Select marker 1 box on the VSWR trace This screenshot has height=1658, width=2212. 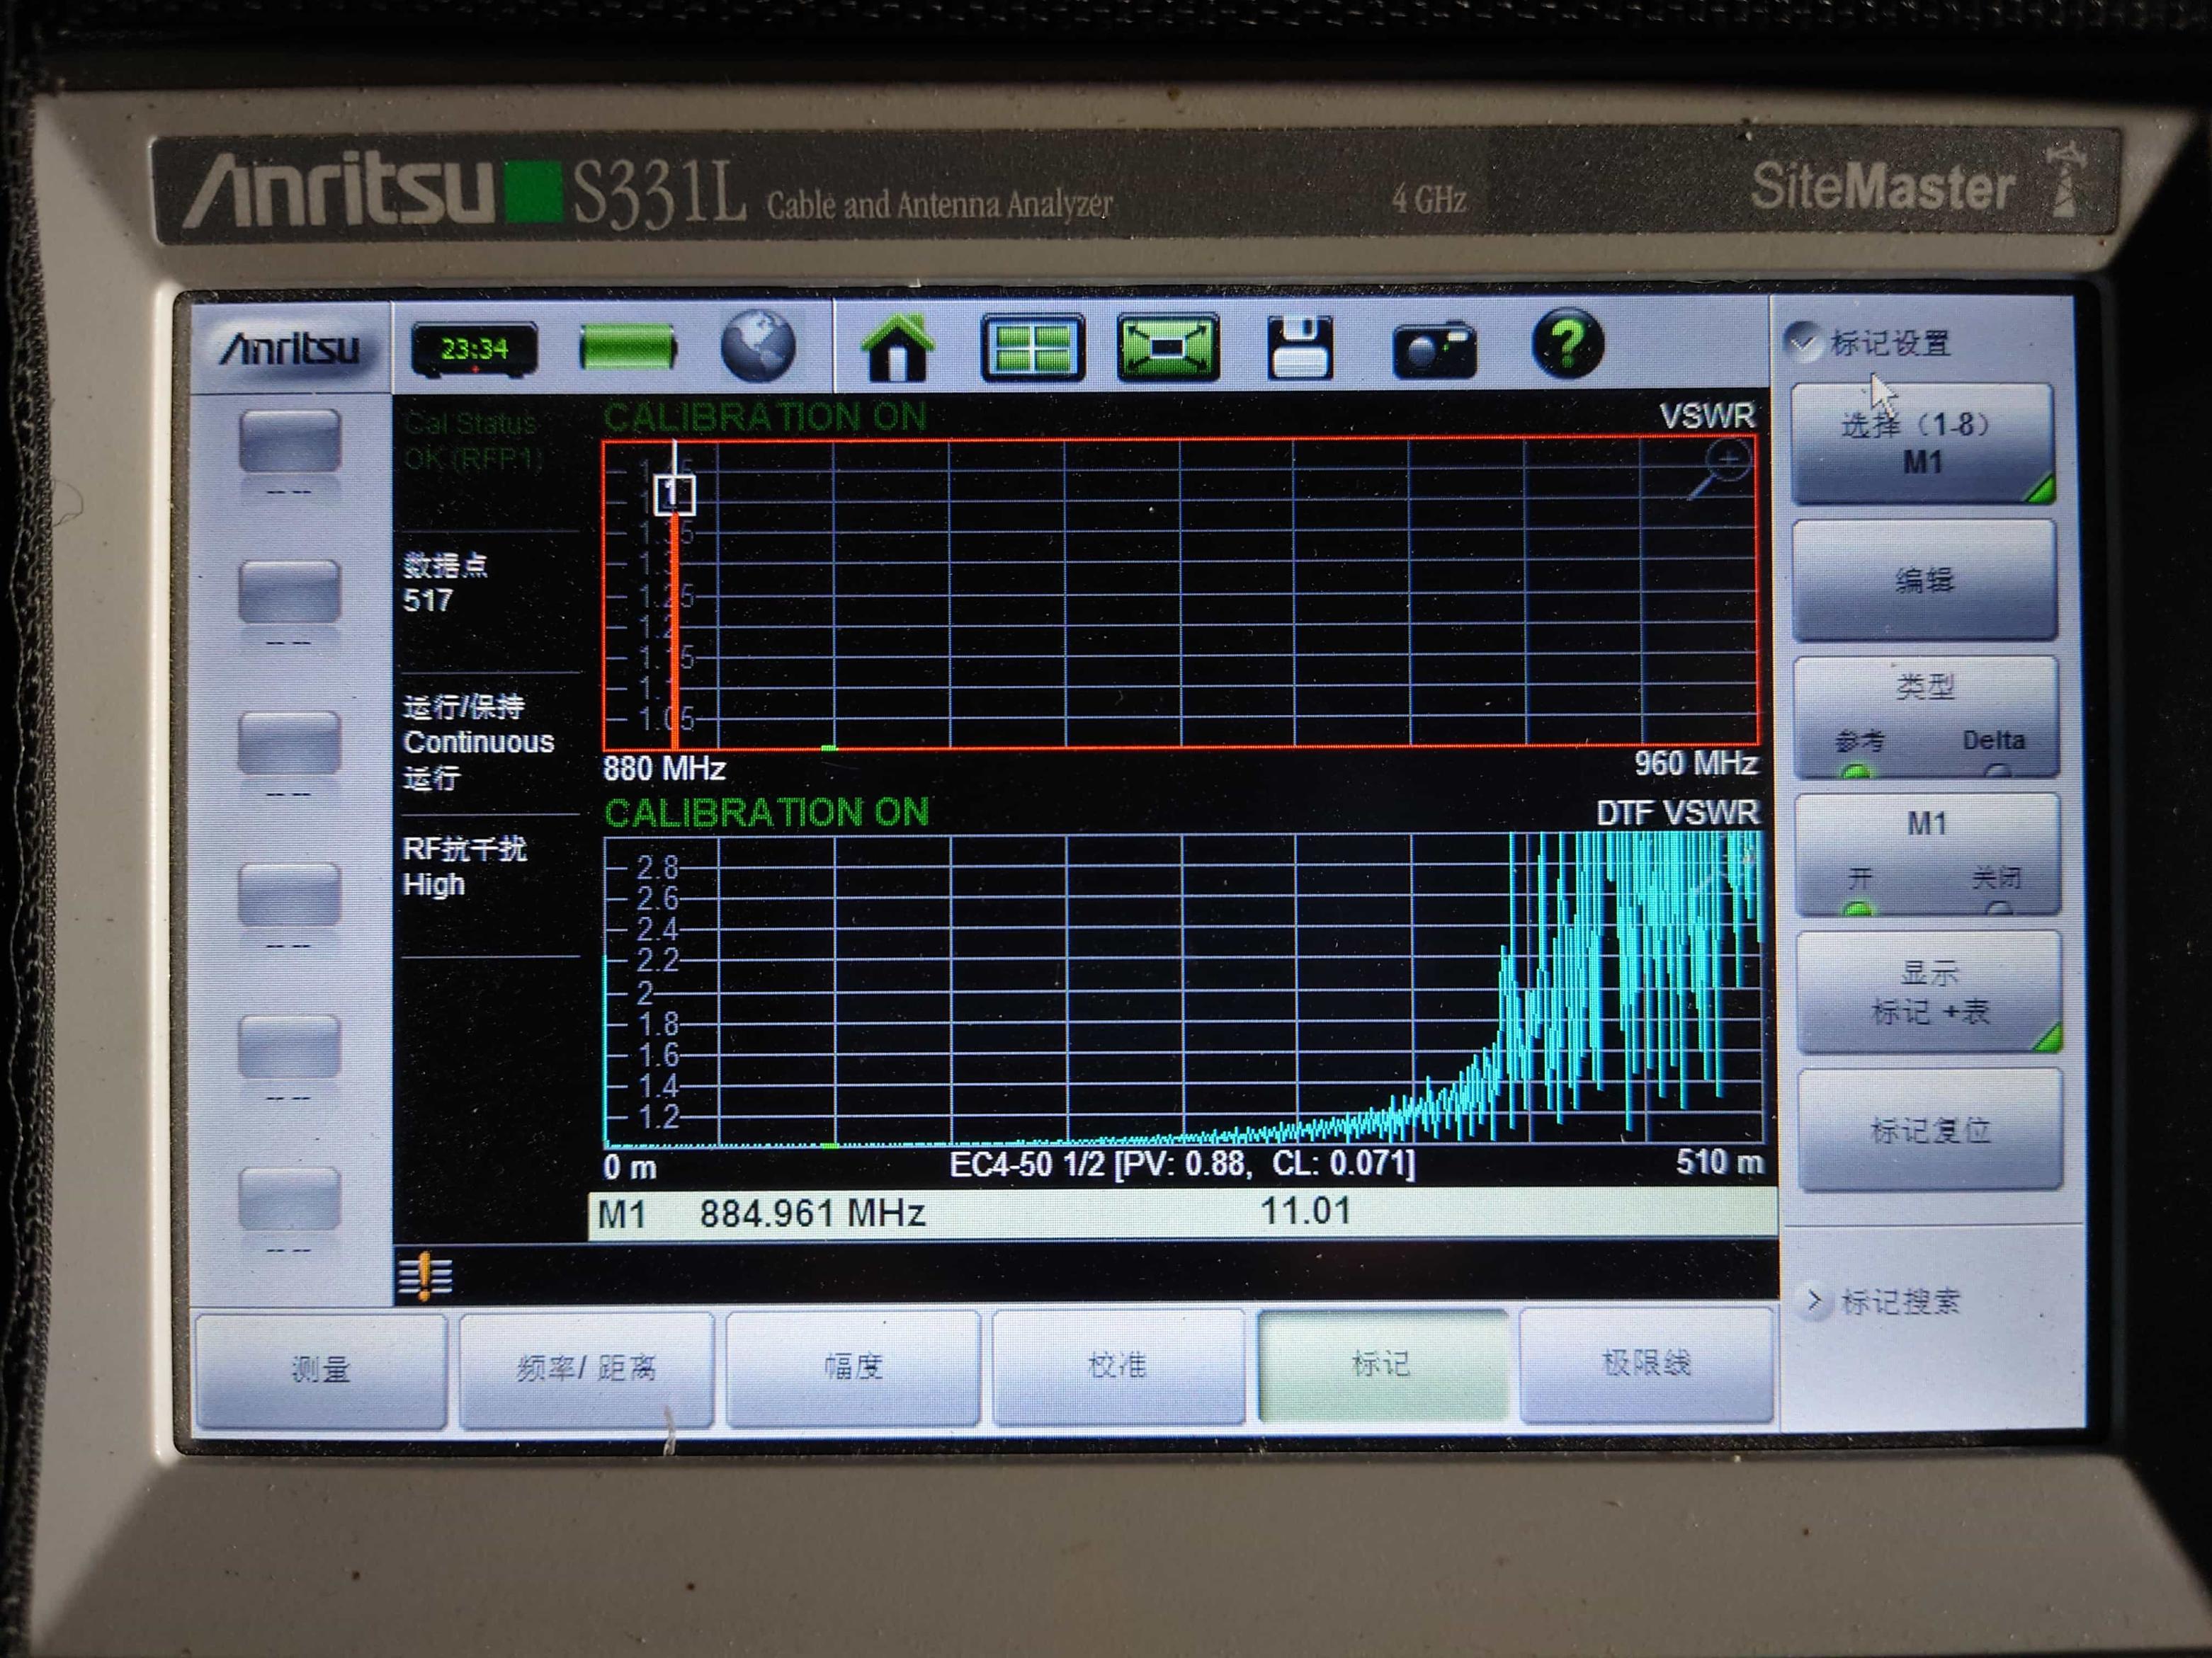tap(674, 495)
